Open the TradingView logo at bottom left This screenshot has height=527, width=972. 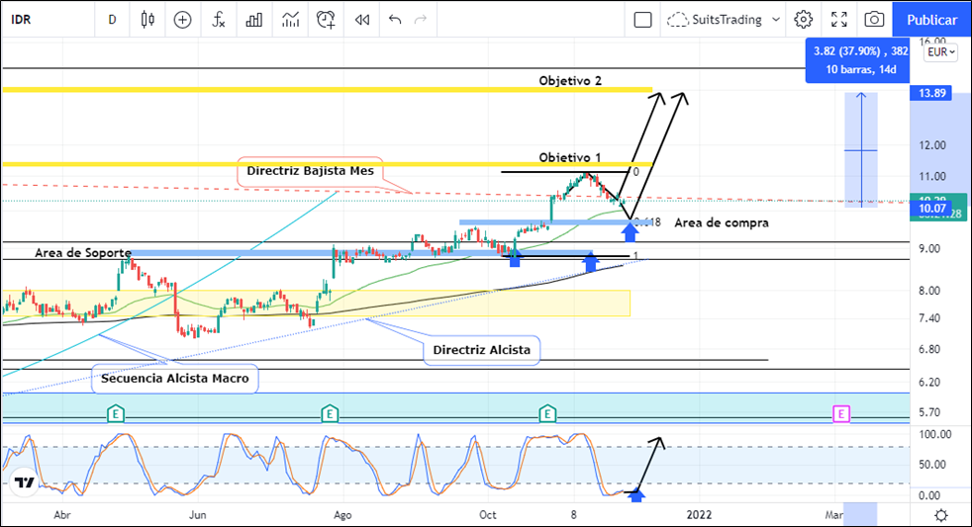coord(25,483)
